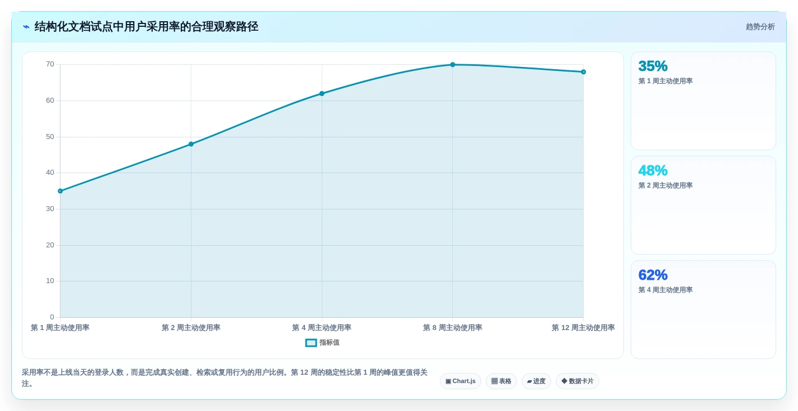Screen dimensions: 798x411
Task: Click the y-axis value 50
Action: (x=50, y=137)
